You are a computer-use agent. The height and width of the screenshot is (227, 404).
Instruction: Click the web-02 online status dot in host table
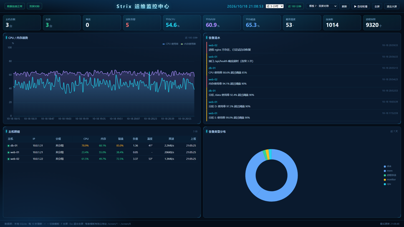coord(9,159)
